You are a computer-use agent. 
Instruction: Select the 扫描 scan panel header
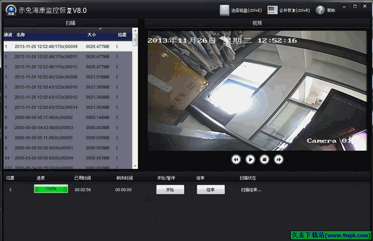[x=71, y=23]
